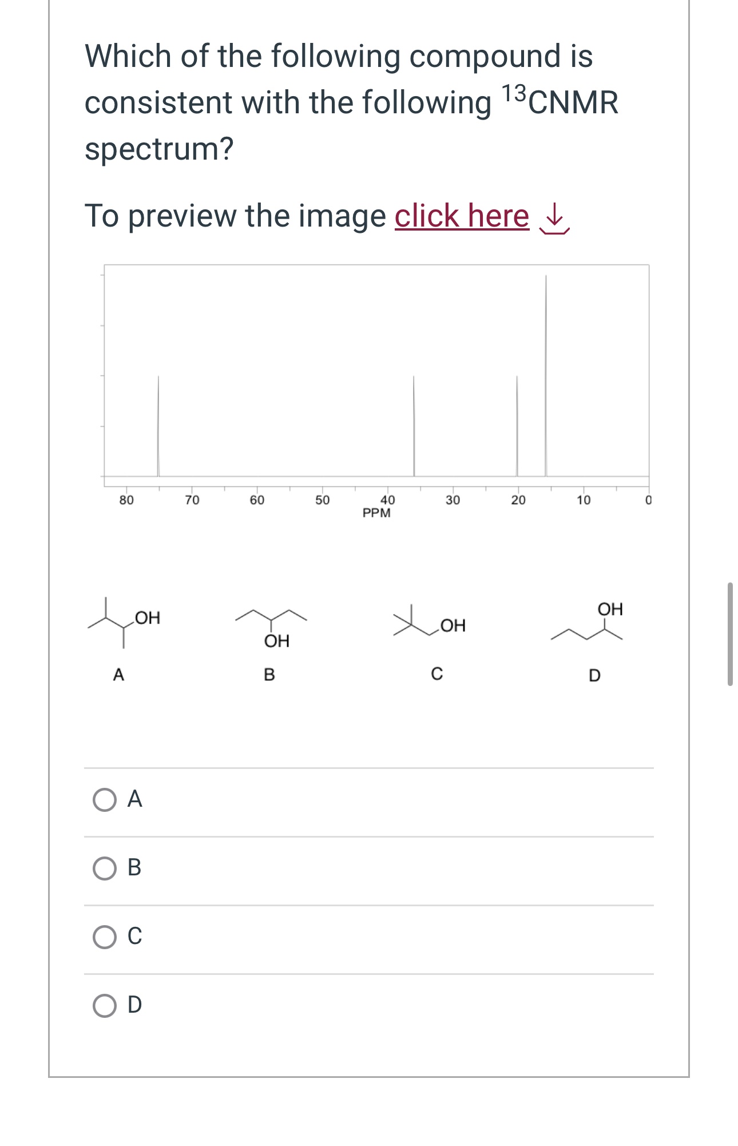Screen dimensions: 738x1146
Task: Select radio option D
Action: 105,1005
